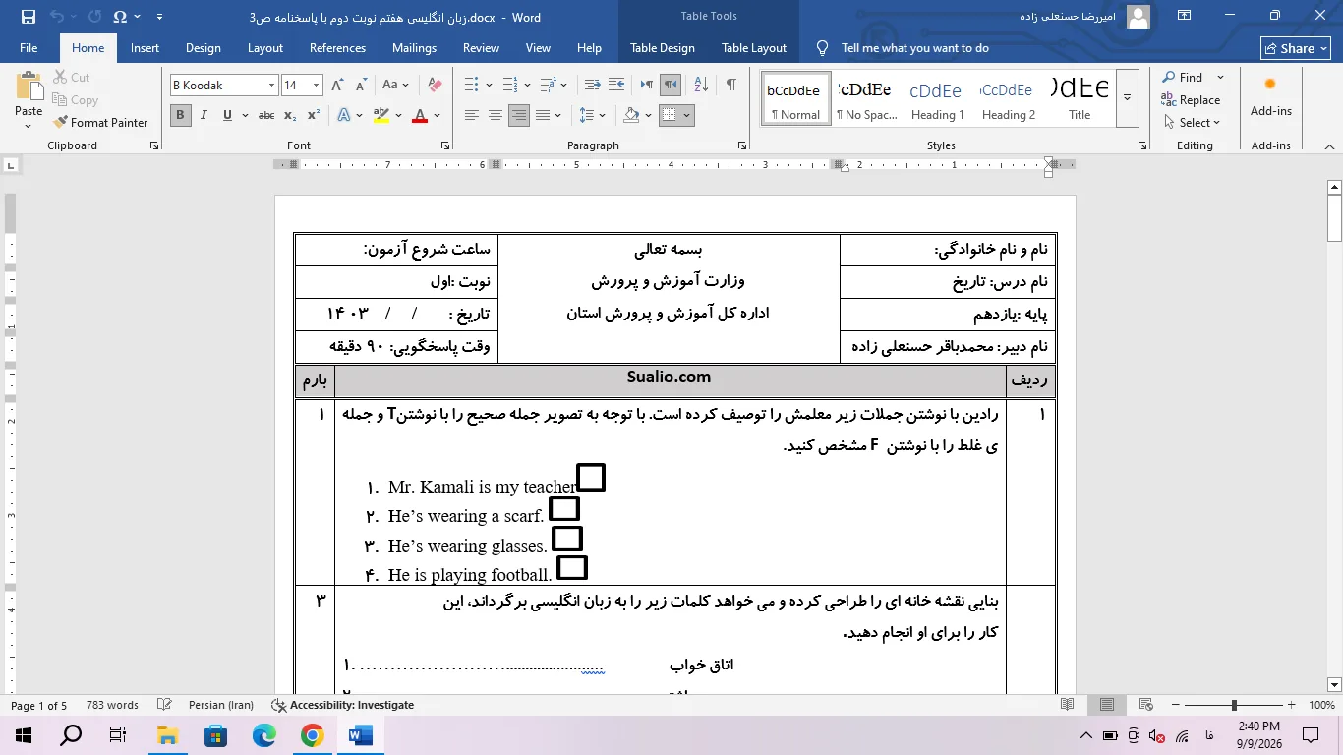Open Add-ins from the ribbon
The image size is (1343, 755).
pos(1270,97)
